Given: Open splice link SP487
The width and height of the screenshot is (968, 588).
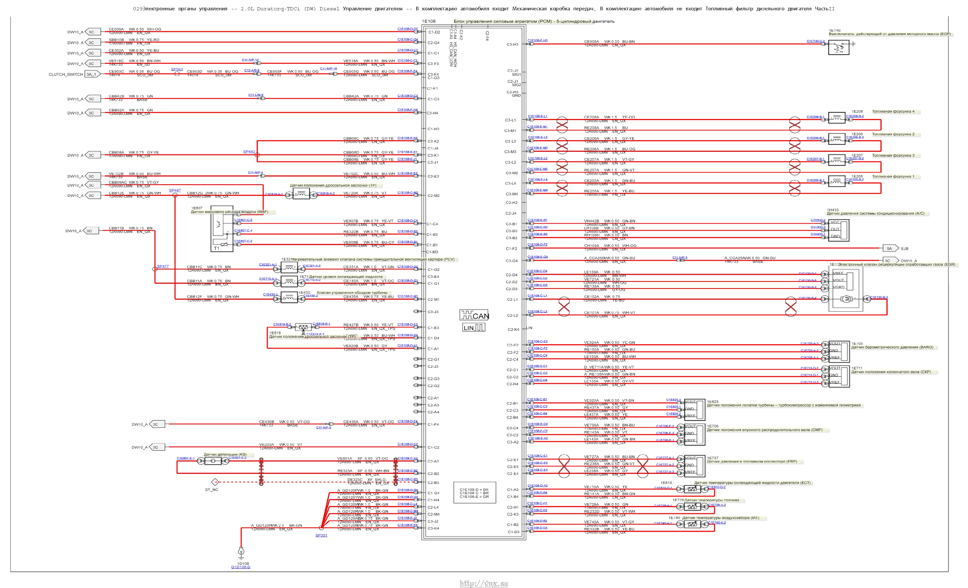Looking at the screenshot, I should (175, 190).
